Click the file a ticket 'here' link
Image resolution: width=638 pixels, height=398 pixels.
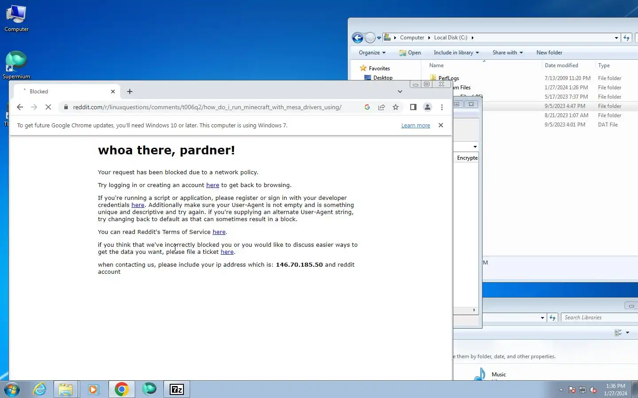[227, 252]
